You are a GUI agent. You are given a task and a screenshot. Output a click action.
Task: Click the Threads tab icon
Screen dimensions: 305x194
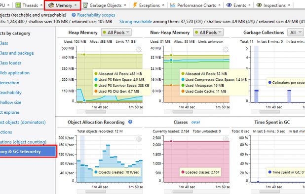(18, 5)
